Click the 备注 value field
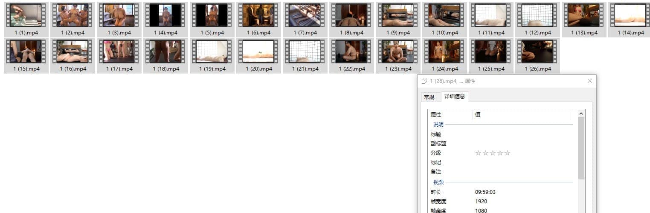Viewport: 650px width, 213px height. (522, 172)
